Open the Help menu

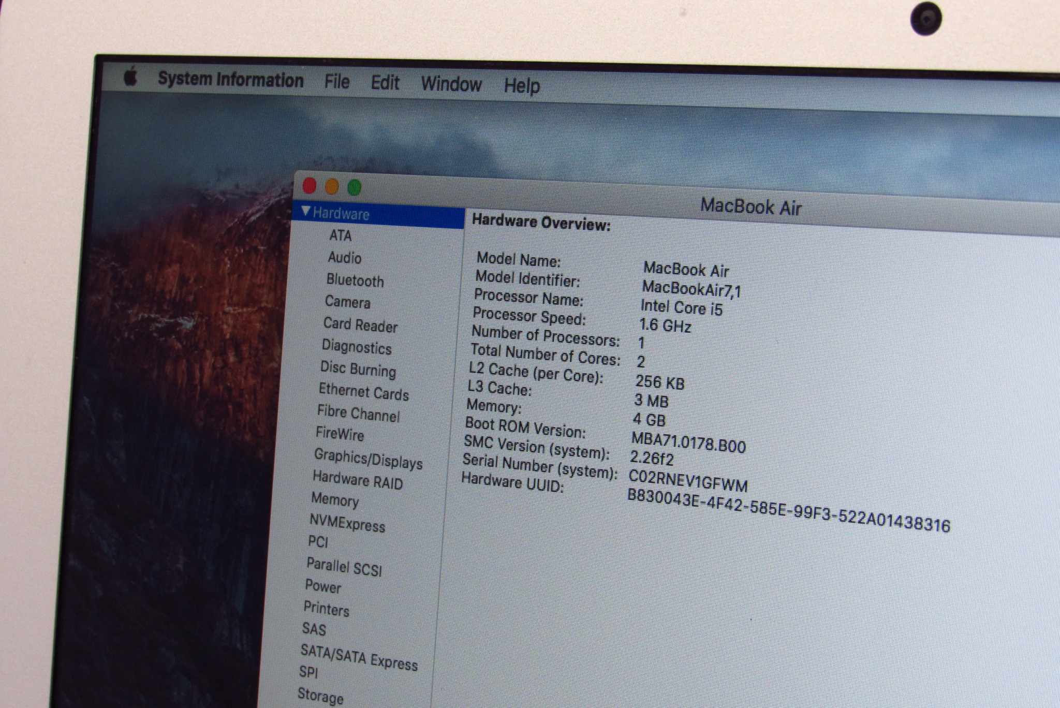522,86
